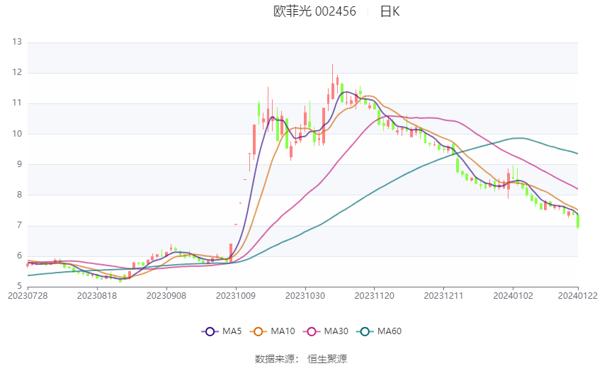The image size is (602, 366).
Task: Click the x-axis date 20230818
Action: point(97,296)
